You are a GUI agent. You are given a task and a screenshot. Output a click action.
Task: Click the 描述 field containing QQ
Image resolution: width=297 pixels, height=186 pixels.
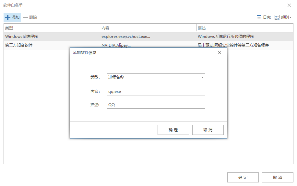(156, 105)
